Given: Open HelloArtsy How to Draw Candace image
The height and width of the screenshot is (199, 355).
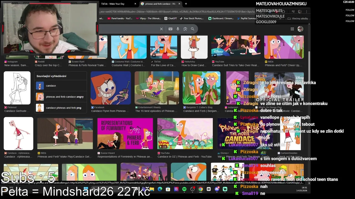Looking at the screenshot, I should coord(194,47).
